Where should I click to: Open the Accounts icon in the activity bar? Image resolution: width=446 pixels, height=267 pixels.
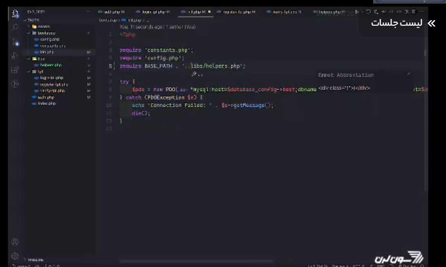click(x=15, y=242)
